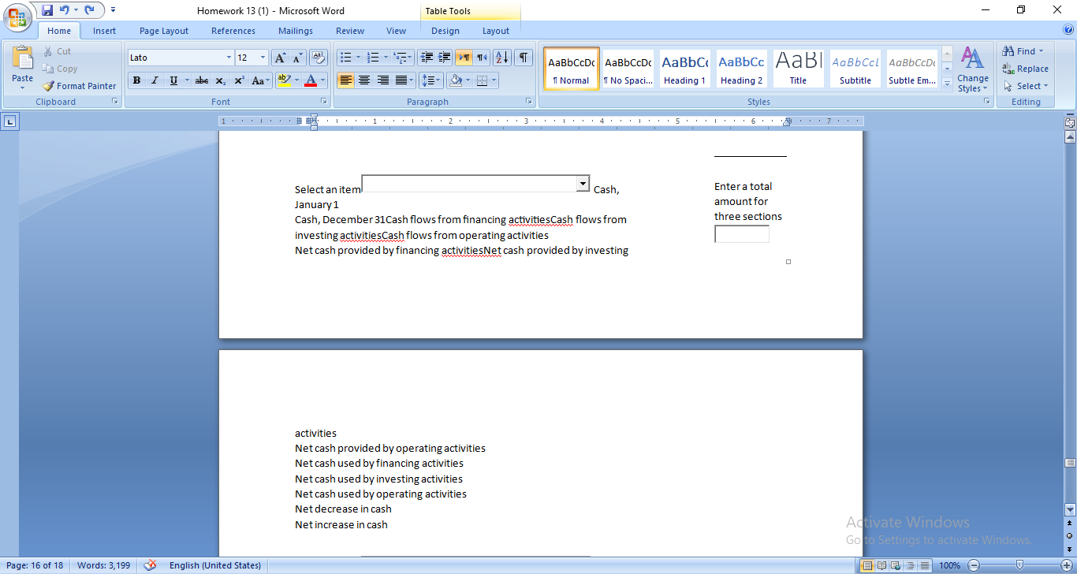Activate the Format Painter

(79, 86)
